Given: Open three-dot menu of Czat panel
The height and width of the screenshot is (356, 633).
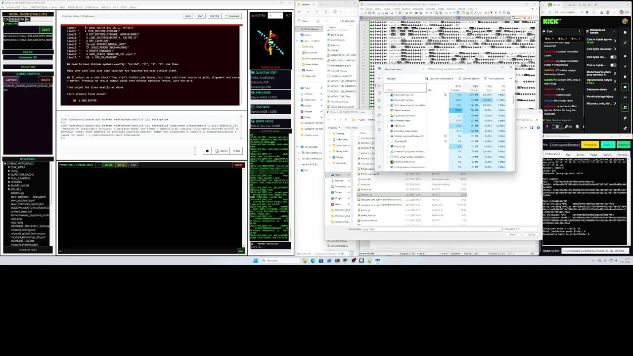Looking at the screenshot, I should (x=580, y=31).
